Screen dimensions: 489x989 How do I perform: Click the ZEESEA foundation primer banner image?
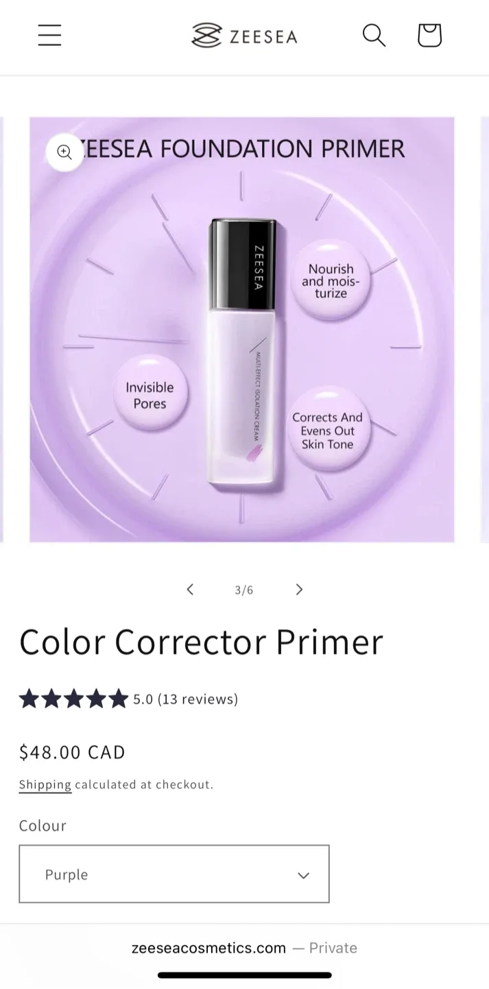tap(241, 328)
